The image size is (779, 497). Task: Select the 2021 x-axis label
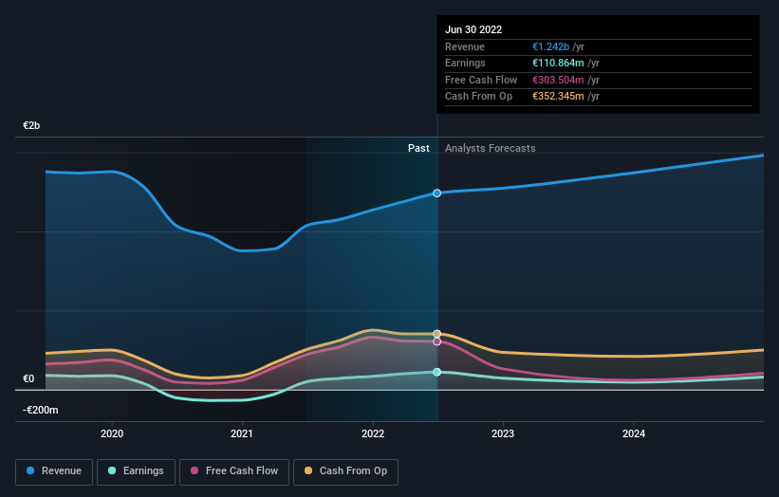[242, 433]
